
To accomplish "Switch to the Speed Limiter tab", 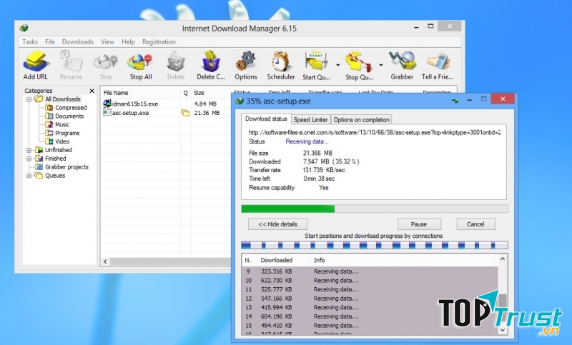I will [310, 119].
